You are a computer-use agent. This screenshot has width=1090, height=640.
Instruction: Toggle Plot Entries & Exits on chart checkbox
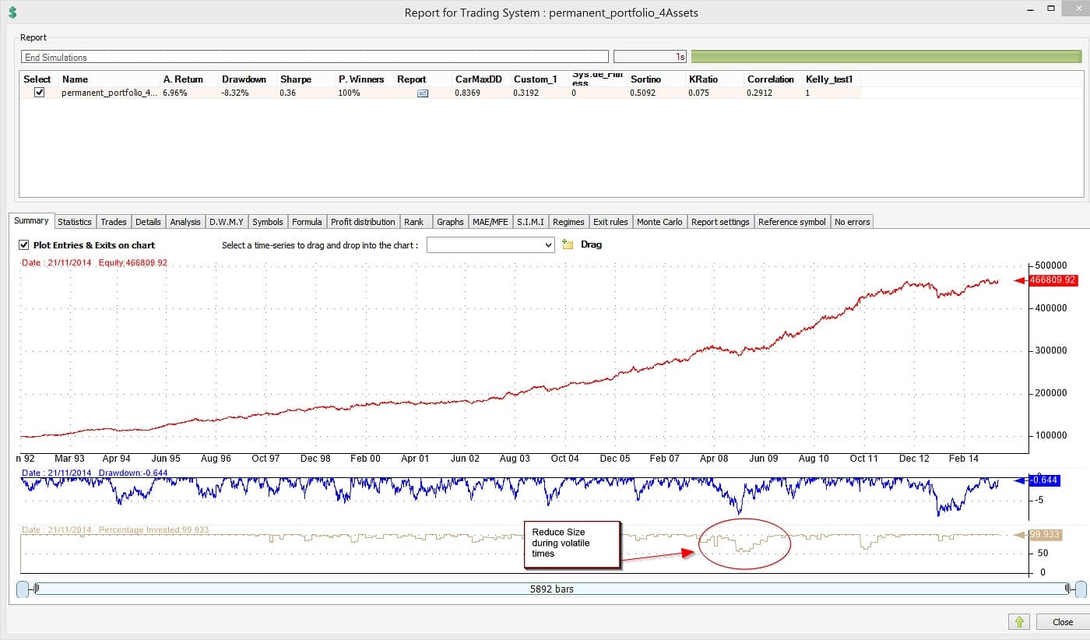pos(23,244)
